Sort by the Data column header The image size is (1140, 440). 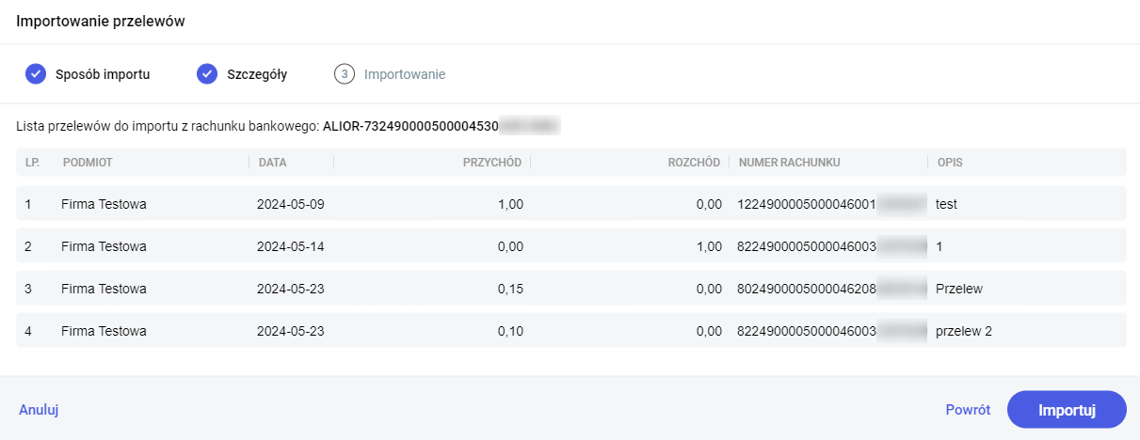(272, 163)
